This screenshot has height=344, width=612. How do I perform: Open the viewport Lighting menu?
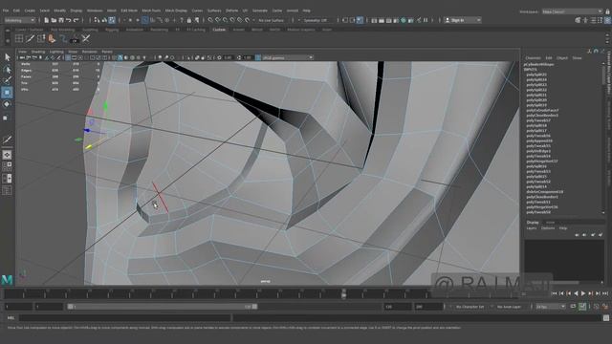(56, 52)
